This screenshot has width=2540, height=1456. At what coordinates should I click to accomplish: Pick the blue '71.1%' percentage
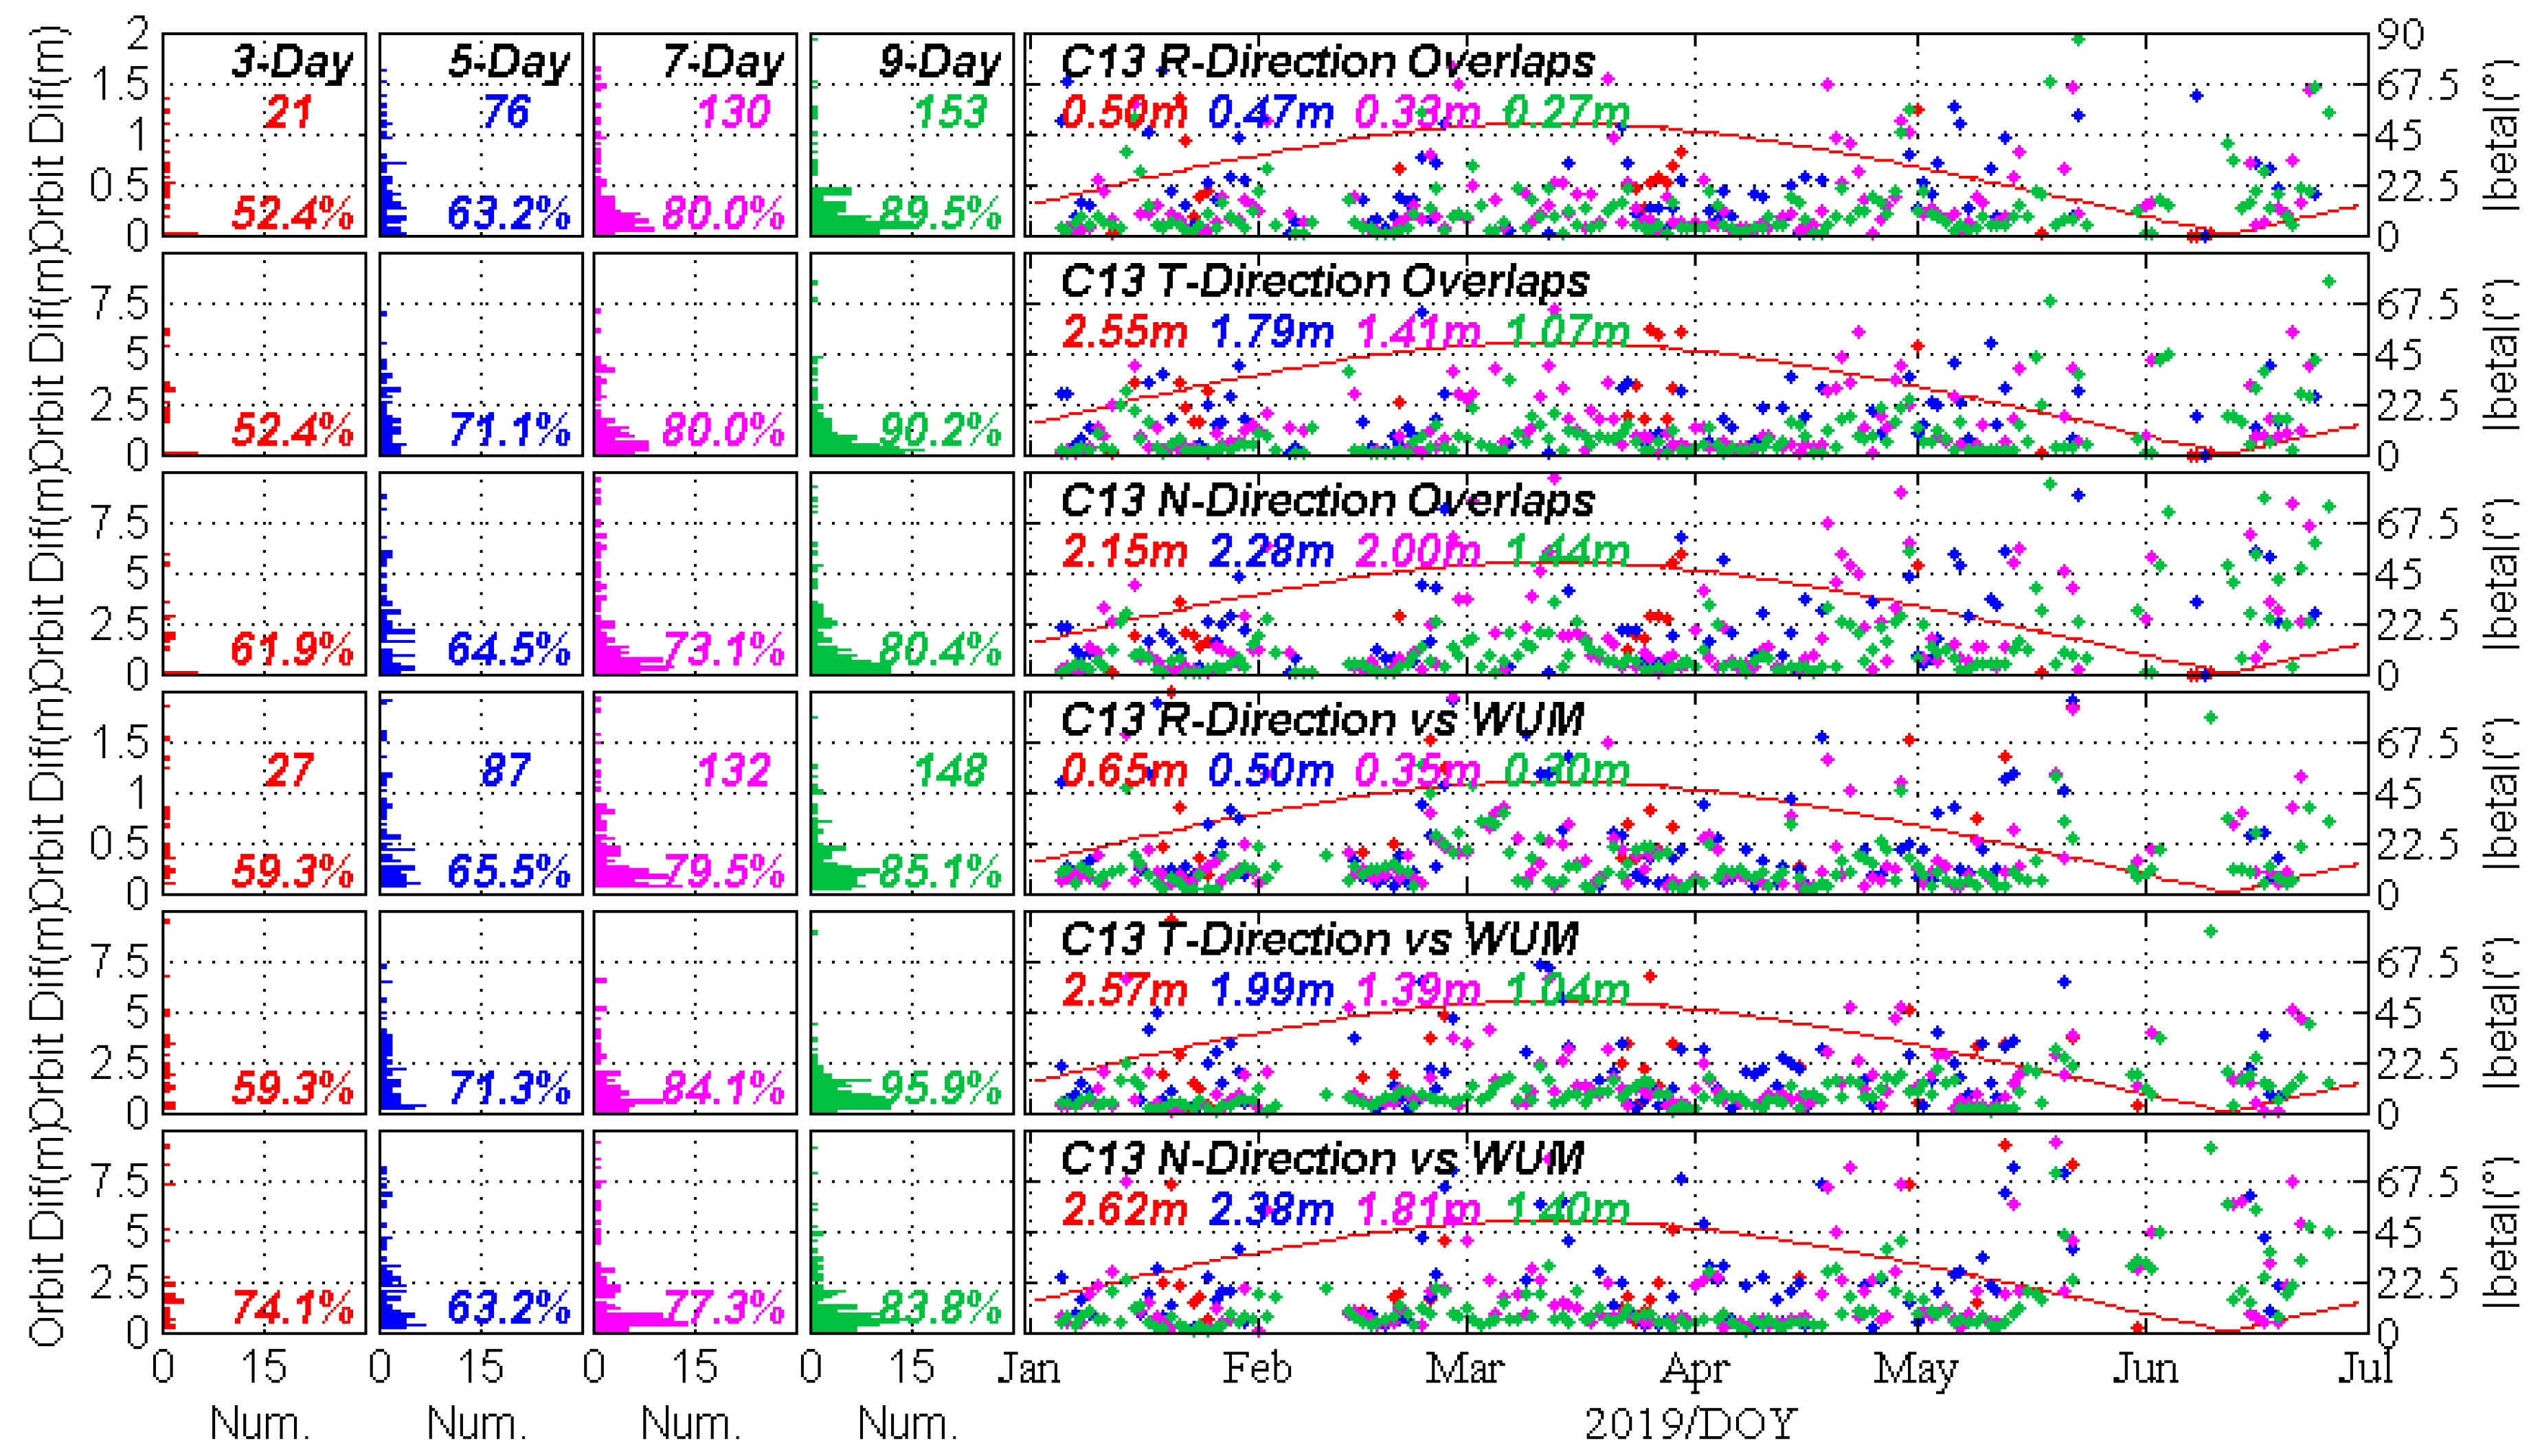point(509,430)
